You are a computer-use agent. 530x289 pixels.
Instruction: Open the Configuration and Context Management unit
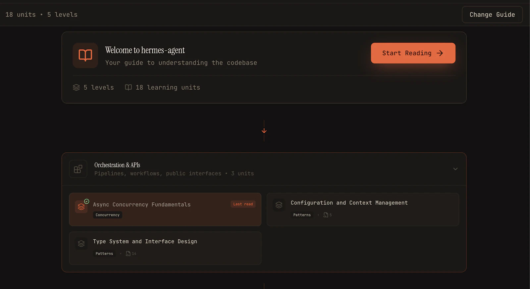pos(363,210)
